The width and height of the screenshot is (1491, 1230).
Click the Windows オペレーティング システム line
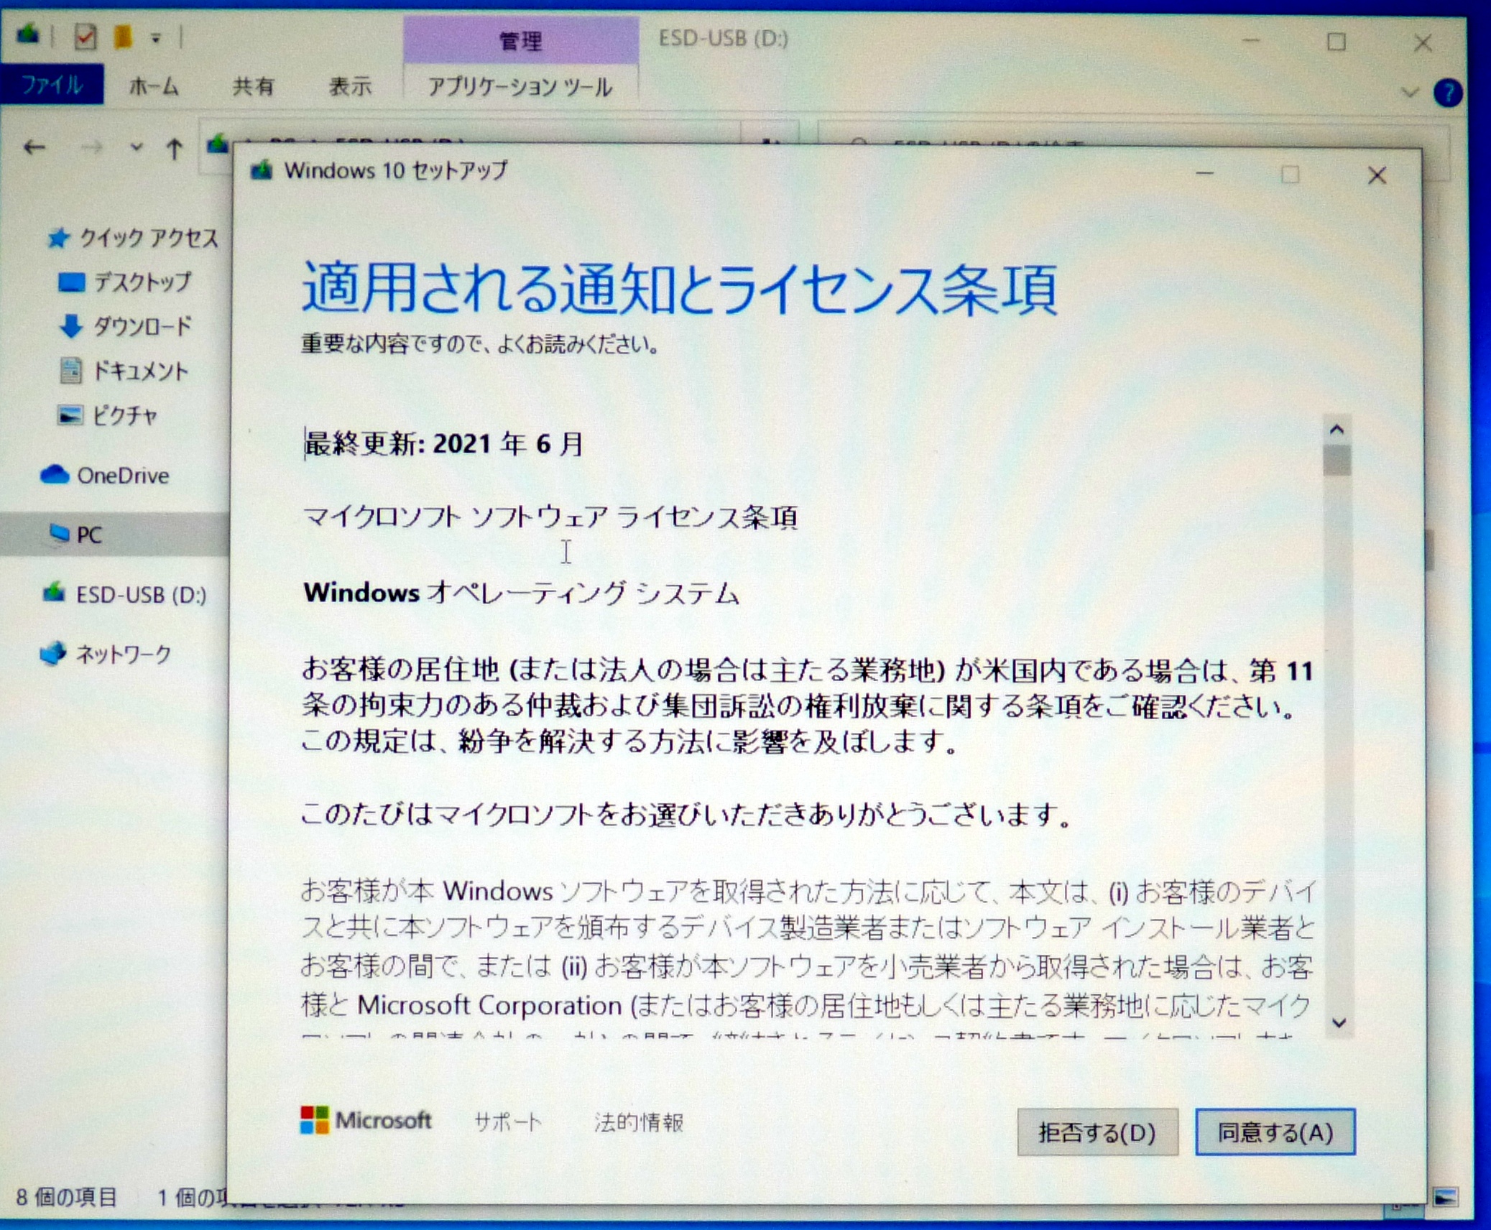[521, 593]
